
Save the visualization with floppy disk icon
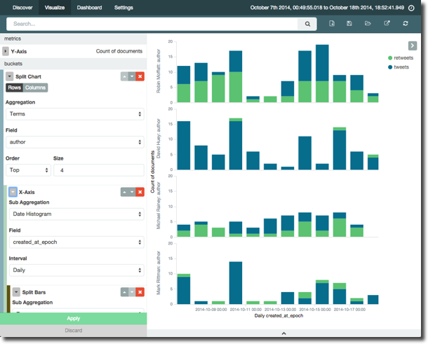pyautogui.click(x=349, y=24)
